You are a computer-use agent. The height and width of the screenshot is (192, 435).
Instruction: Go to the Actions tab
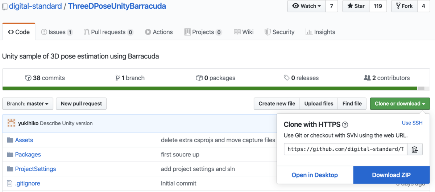coord(159,32)
